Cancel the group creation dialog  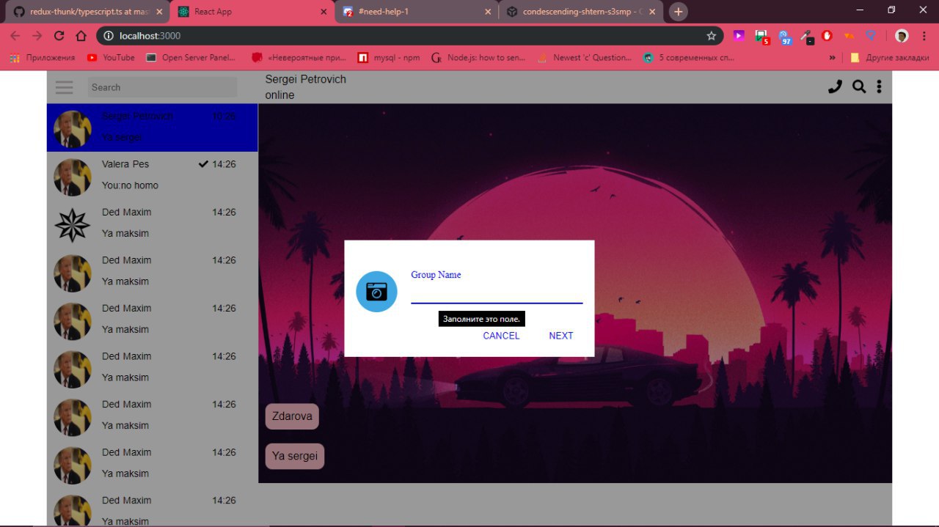(x=501, y=336)
